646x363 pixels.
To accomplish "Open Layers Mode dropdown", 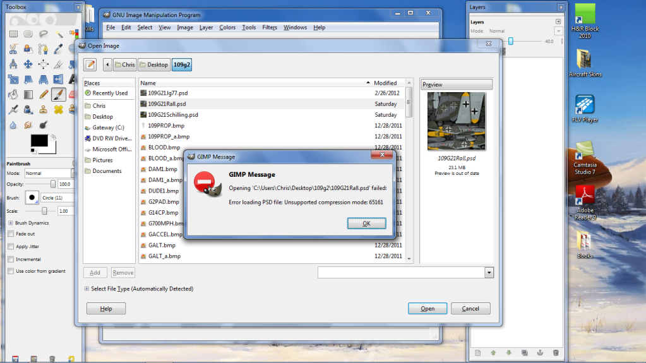I will pos(558,31).
